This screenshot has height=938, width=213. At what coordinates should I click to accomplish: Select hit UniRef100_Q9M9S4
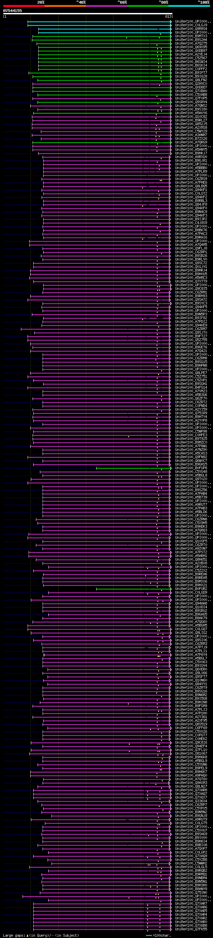pos(191,29)
